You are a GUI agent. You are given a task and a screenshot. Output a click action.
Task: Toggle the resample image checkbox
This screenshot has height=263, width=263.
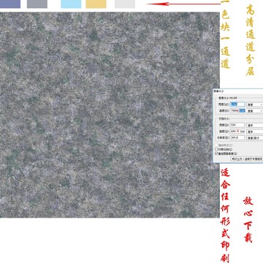[x=216, y=153]
